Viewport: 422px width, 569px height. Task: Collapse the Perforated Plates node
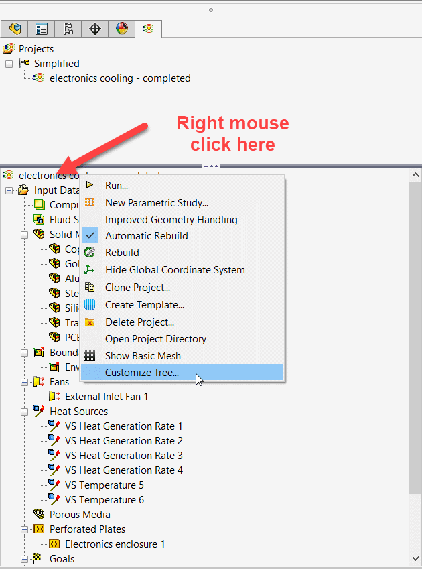24,530
